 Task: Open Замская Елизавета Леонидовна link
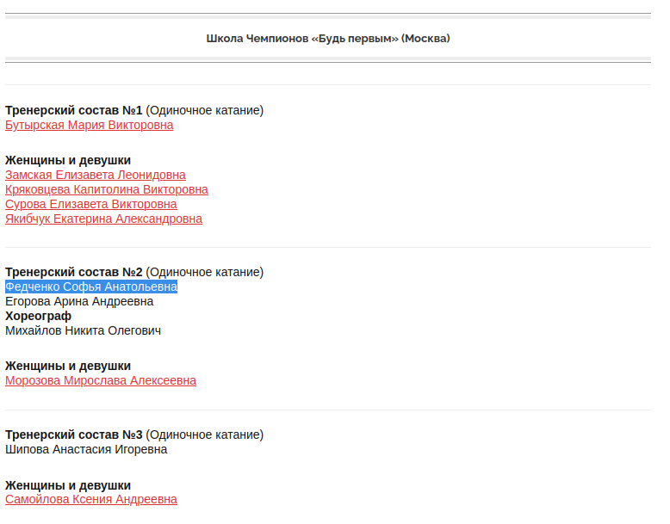tap(96, 175)
